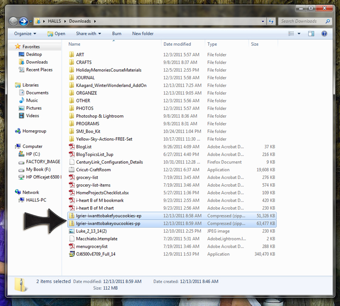Select the HomeProjectsChecklist.xlsx PDF icon
340x306 pixels.
coord(71,193)
